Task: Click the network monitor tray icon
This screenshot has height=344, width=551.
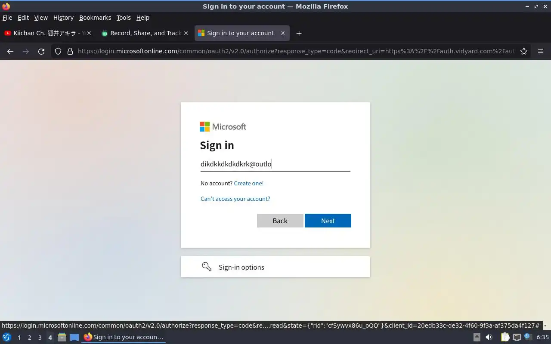Action: (517, 337)
